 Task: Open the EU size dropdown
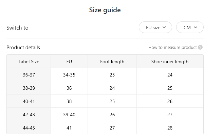(155, 27)
